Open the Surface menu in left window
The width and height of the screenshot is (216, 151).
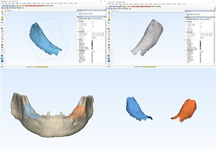click(x=24, y=3)
